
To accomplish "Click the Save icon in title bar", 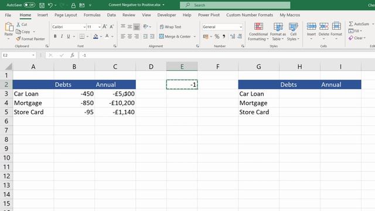I will pyautogui.click(x=42, y=5).
